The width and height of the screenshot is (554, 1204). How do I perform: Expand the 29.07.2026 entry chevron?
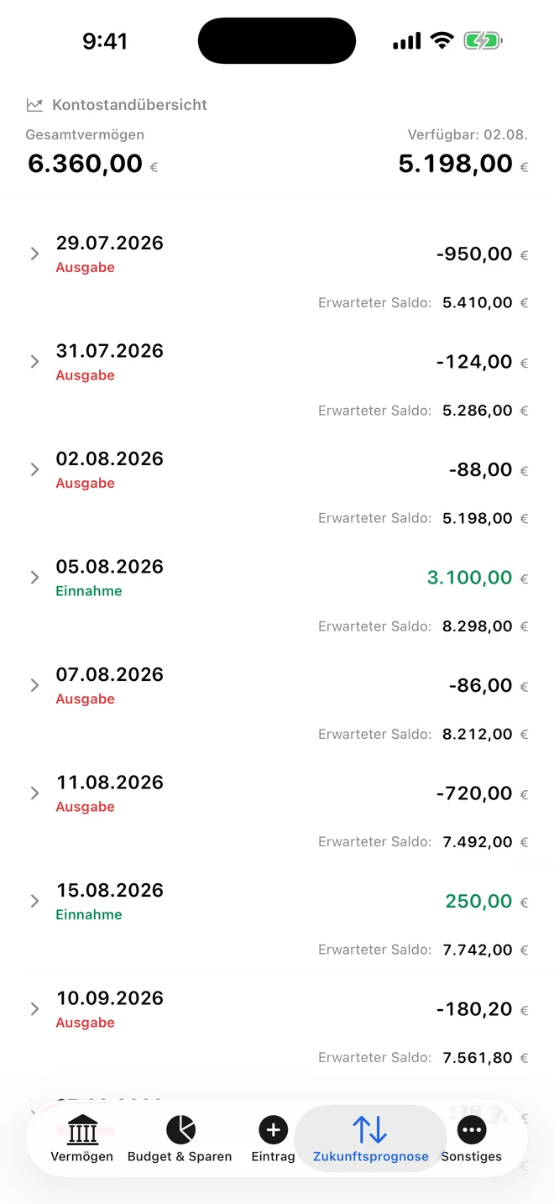tap(34, 254)
